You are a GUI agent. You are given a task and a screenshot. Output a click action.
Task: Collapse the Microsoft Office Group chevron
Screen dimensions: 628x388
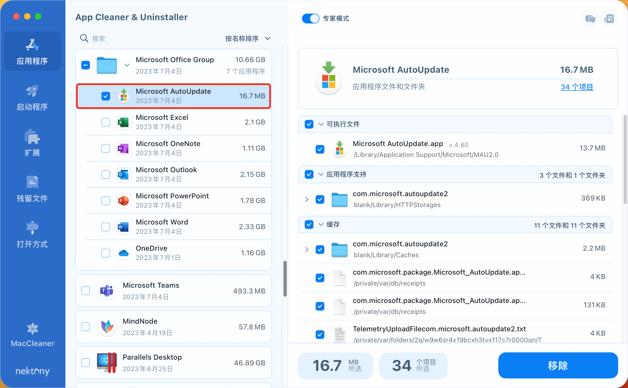click(127, 65)
